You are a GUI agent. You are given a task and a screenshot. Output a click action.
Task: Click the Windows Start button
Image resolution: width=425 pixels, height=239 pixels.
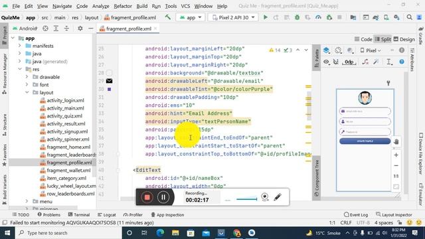point(7,233)
